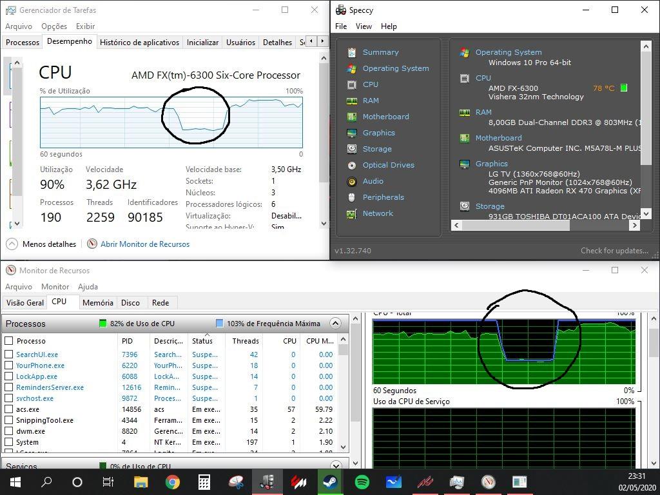Check the acs.exe process checkbox
Image resolution: width=660 pixels, height=495 pixels.
pyautogui.click(x=8, y=409)
